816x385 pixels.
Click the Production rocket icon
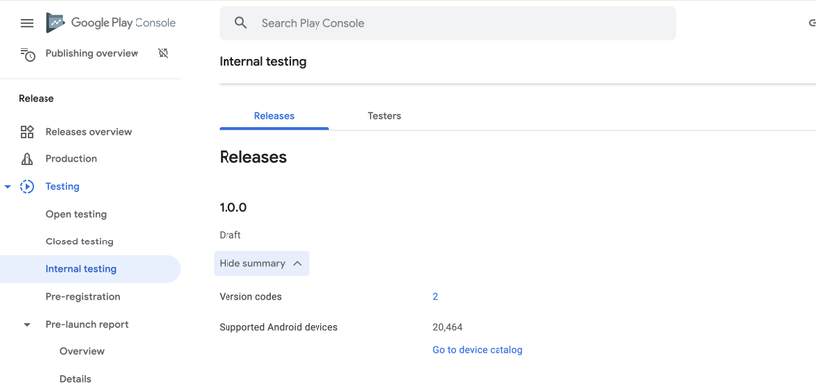[27, 159]
